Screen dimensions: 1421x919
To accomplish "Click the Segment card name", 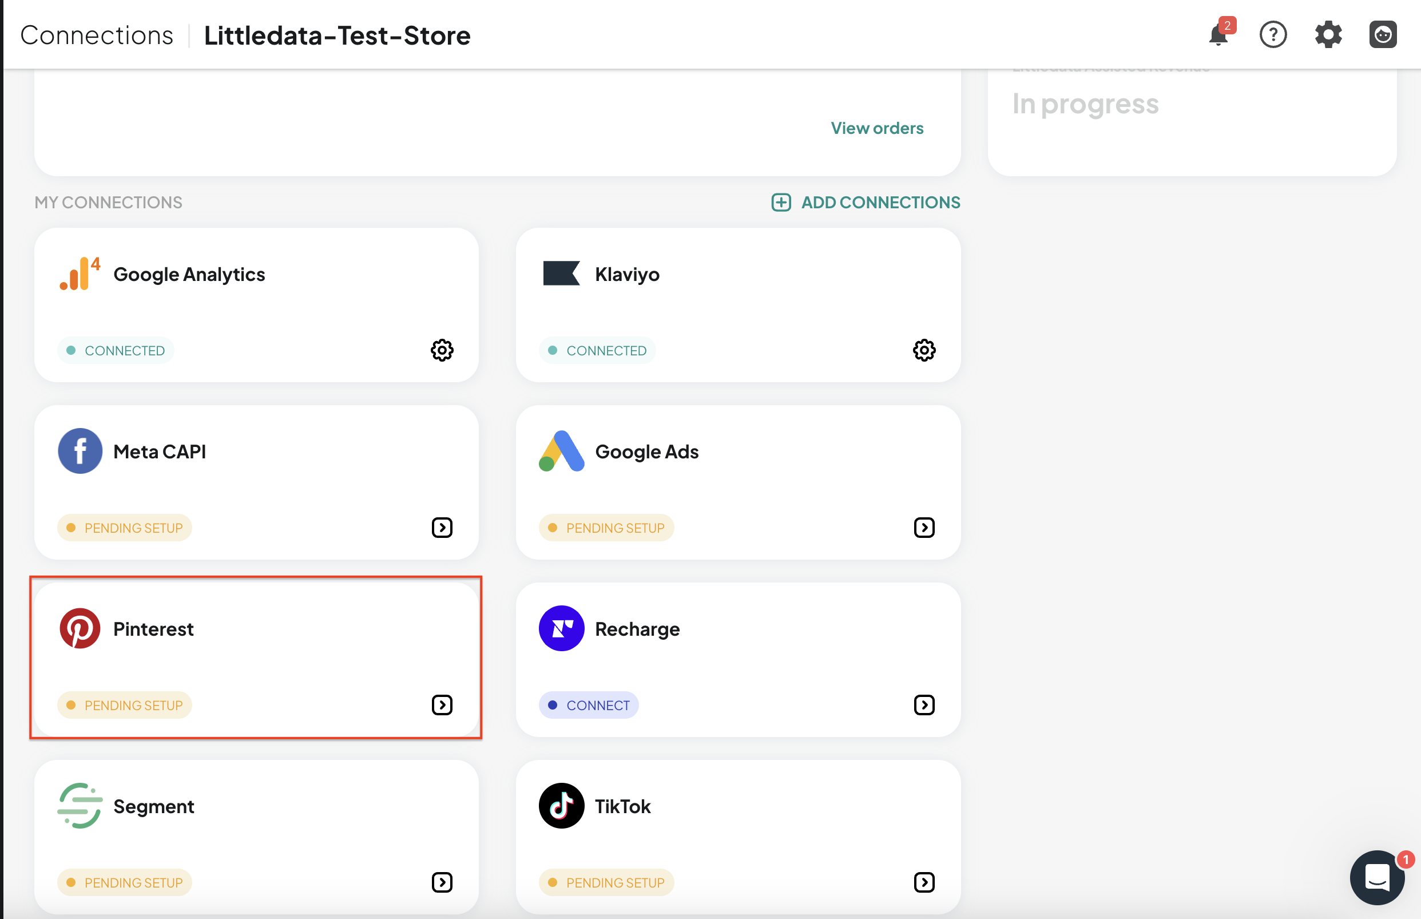I will pos(154,806).
